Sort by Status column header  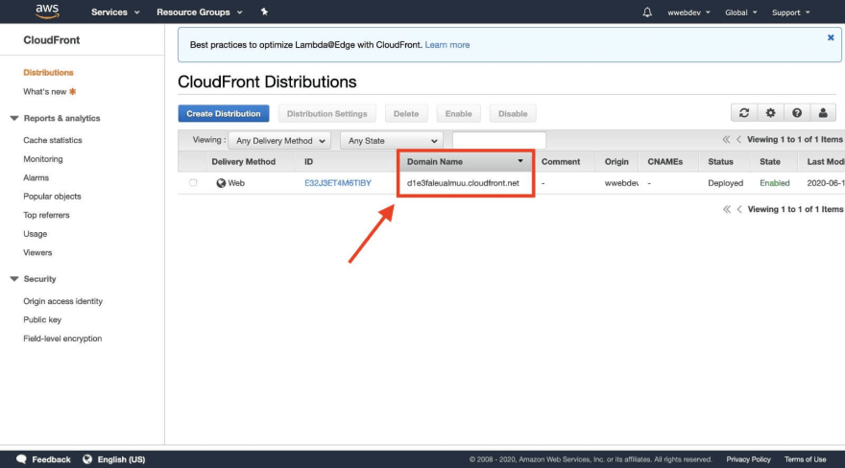(720, 162)
